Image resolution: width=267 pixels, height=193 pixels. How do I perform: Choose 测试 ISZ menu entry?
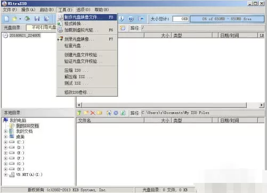pyautogui.click(x=87, y=83)
